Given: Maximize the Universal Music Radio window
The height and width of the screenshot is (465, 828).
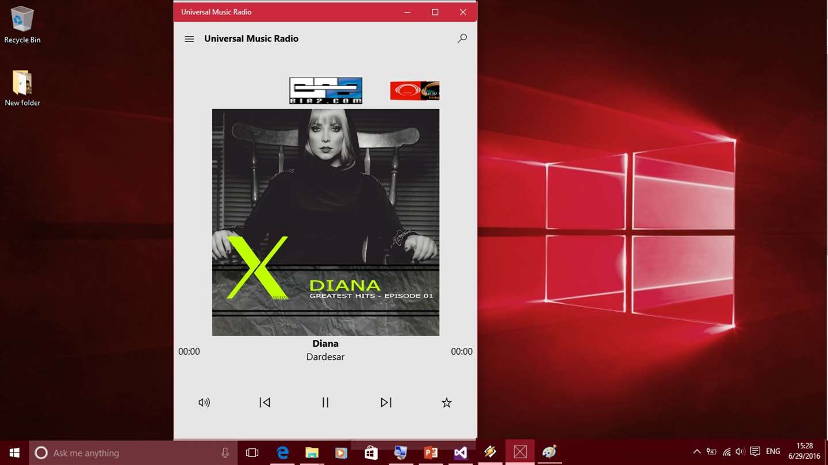Looking at the screenshot, I should pyautogui.click(x=435, y=12).
